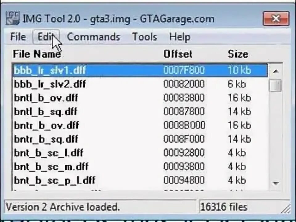Select the bntr_b_sq.dff file row
Viewport: 296px width, 222px height.
coord(140,139)
